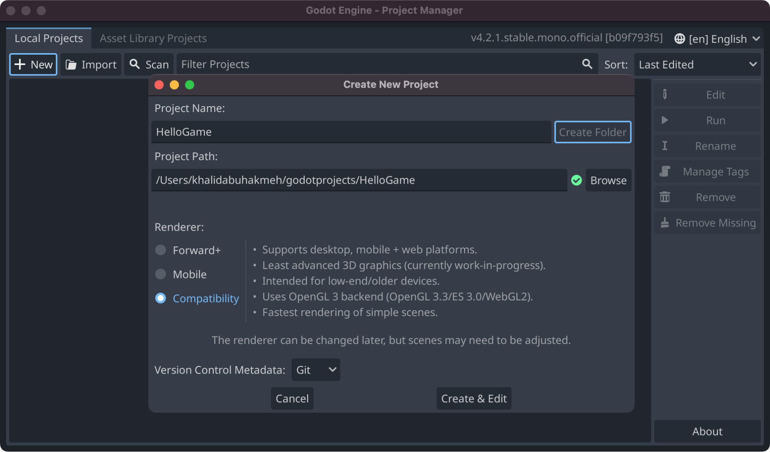Switch to Asset Library Projects tab
Viewport: 770px width, 452px height.
coord(153,38)
